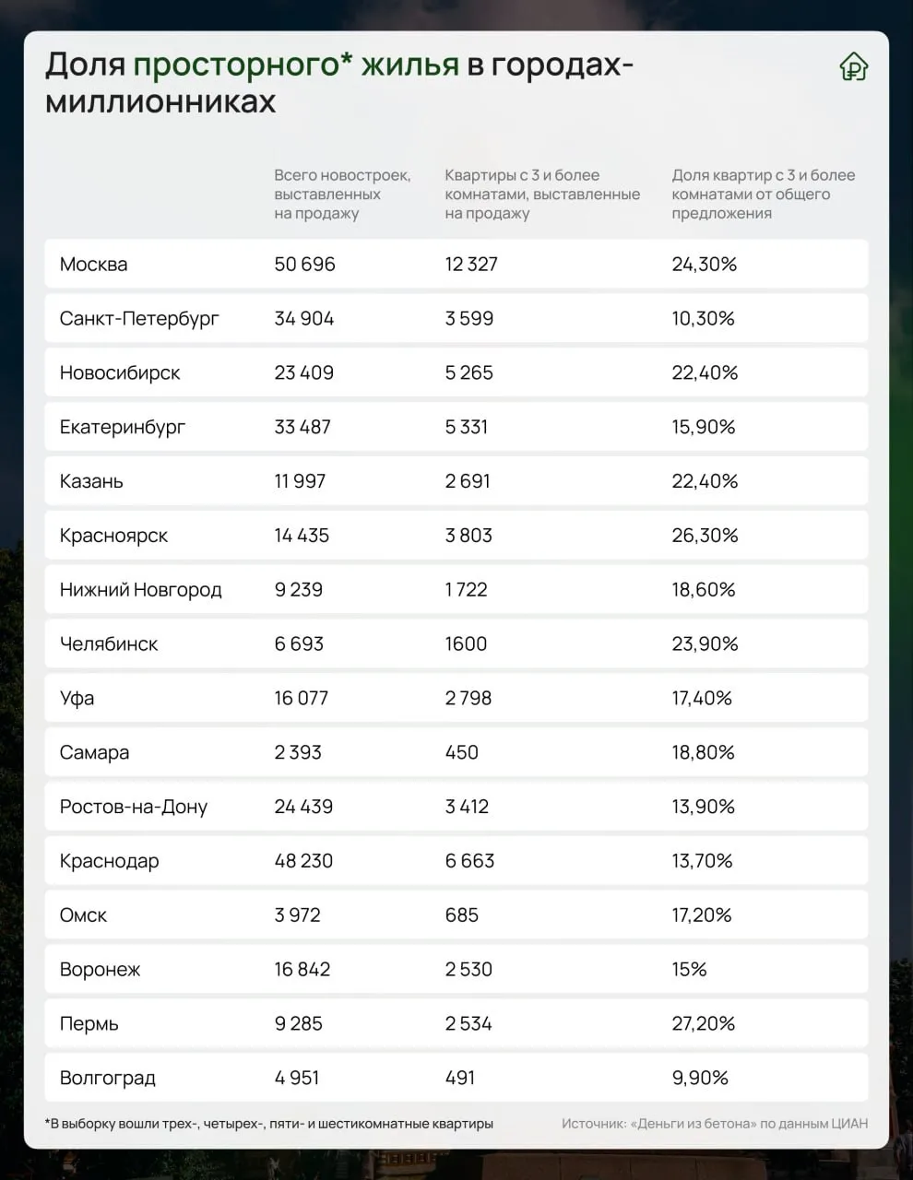Click the house-ruble logo icon
This screenshot has height=1180, width=913.
click(854, 66)
